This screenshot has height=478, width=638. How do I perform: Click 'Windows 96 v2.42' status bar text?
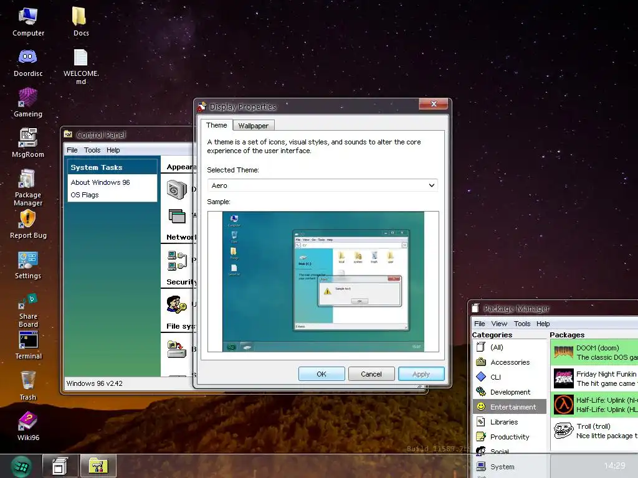click(95, 383)
